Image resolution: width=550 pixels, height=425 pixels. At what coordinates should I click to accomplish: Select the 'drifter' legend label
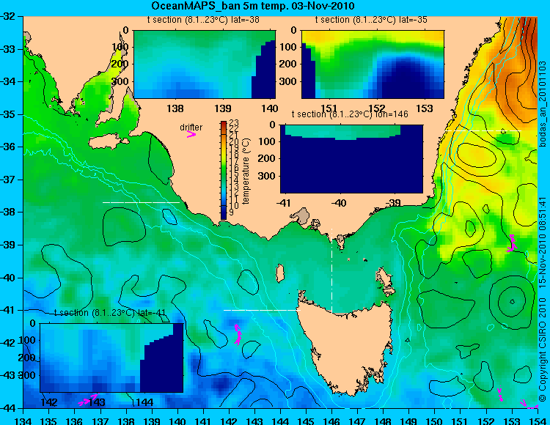191,127
